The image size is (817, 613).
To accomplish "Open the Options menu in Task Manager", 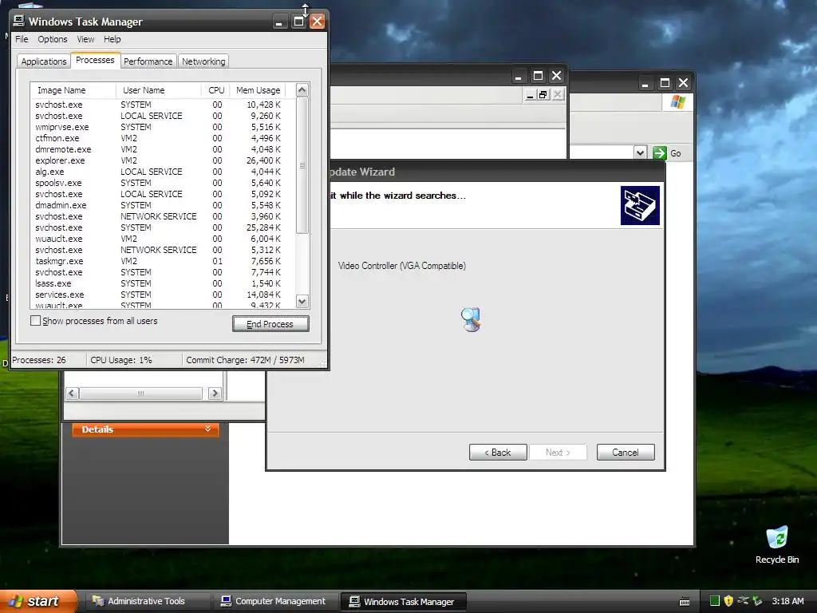I will [53, 39].
